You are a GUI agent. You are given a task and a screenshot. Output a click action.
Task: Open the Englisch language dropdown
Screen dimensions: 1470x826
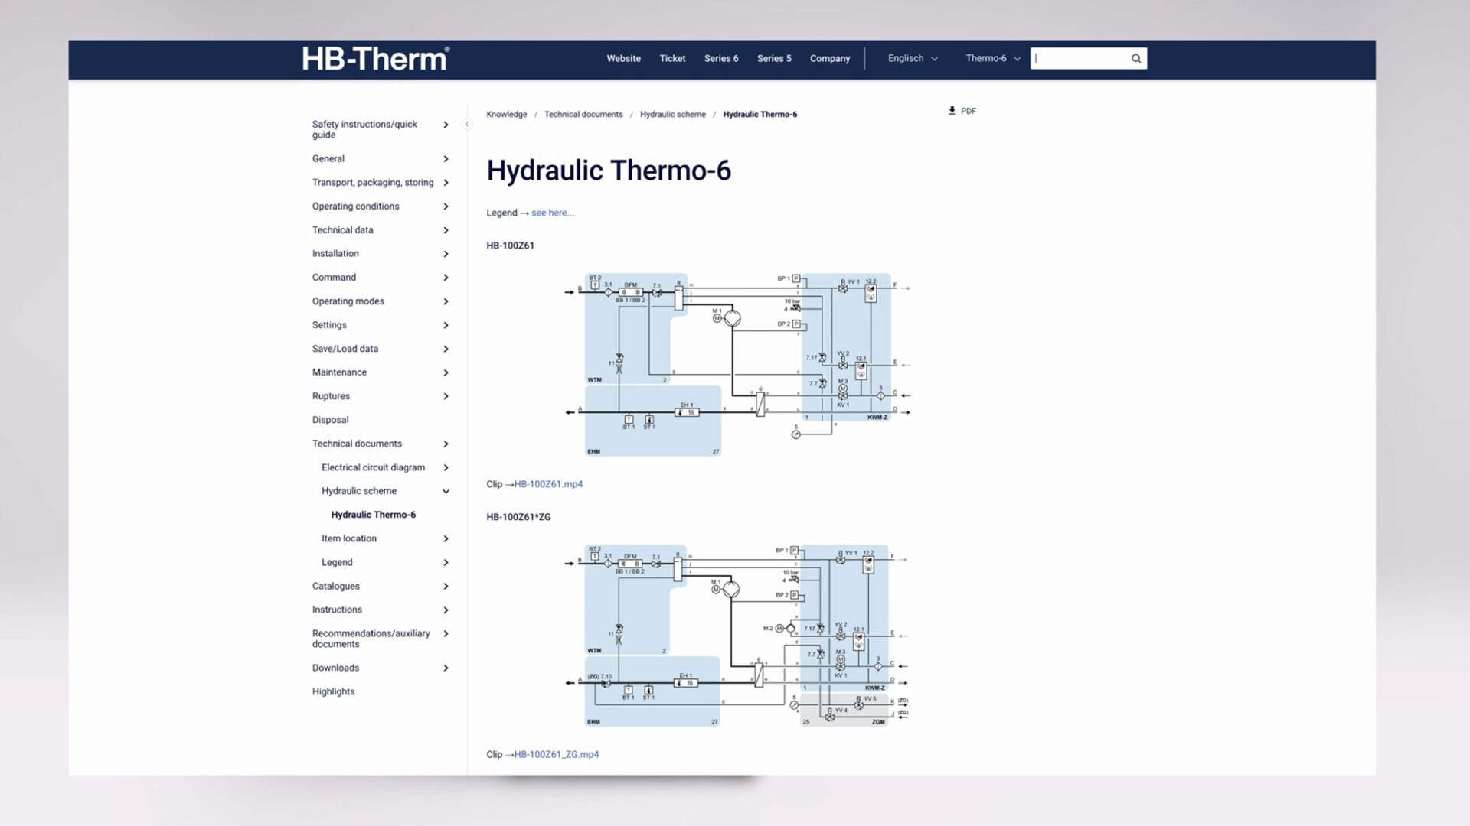pos(913,58)
